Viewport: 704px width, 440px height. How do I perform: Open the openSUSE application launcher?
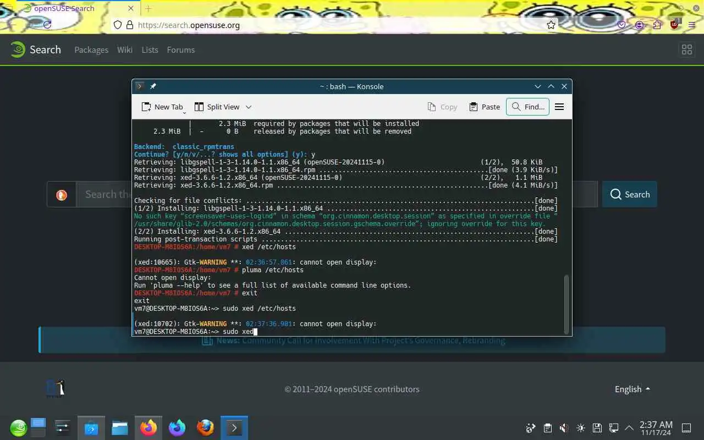coord(18,427)
